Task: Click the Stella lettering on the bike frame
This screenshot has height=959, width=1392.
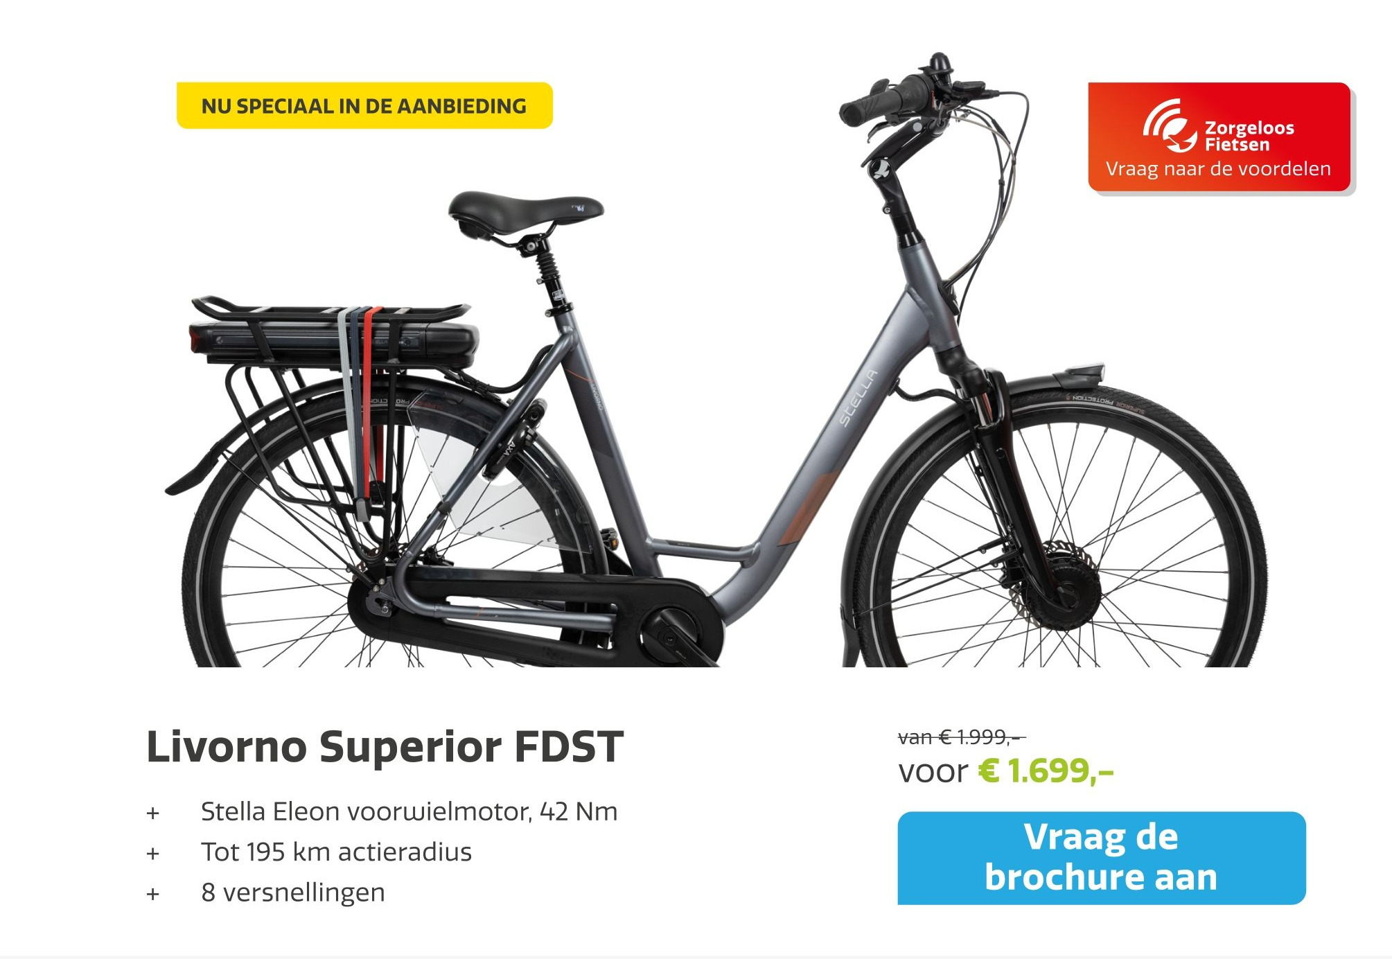Action: point(858,398)
